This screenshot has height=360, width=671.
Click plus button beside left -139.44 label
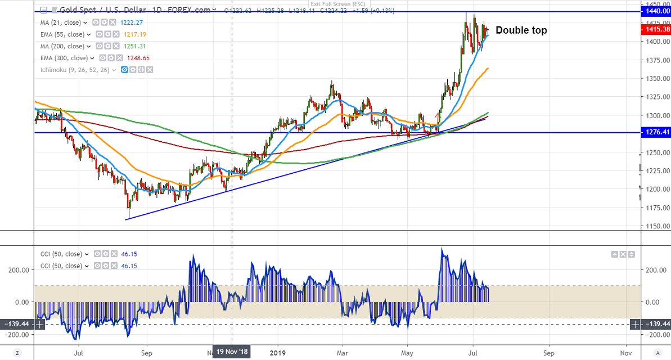[39, 325]
